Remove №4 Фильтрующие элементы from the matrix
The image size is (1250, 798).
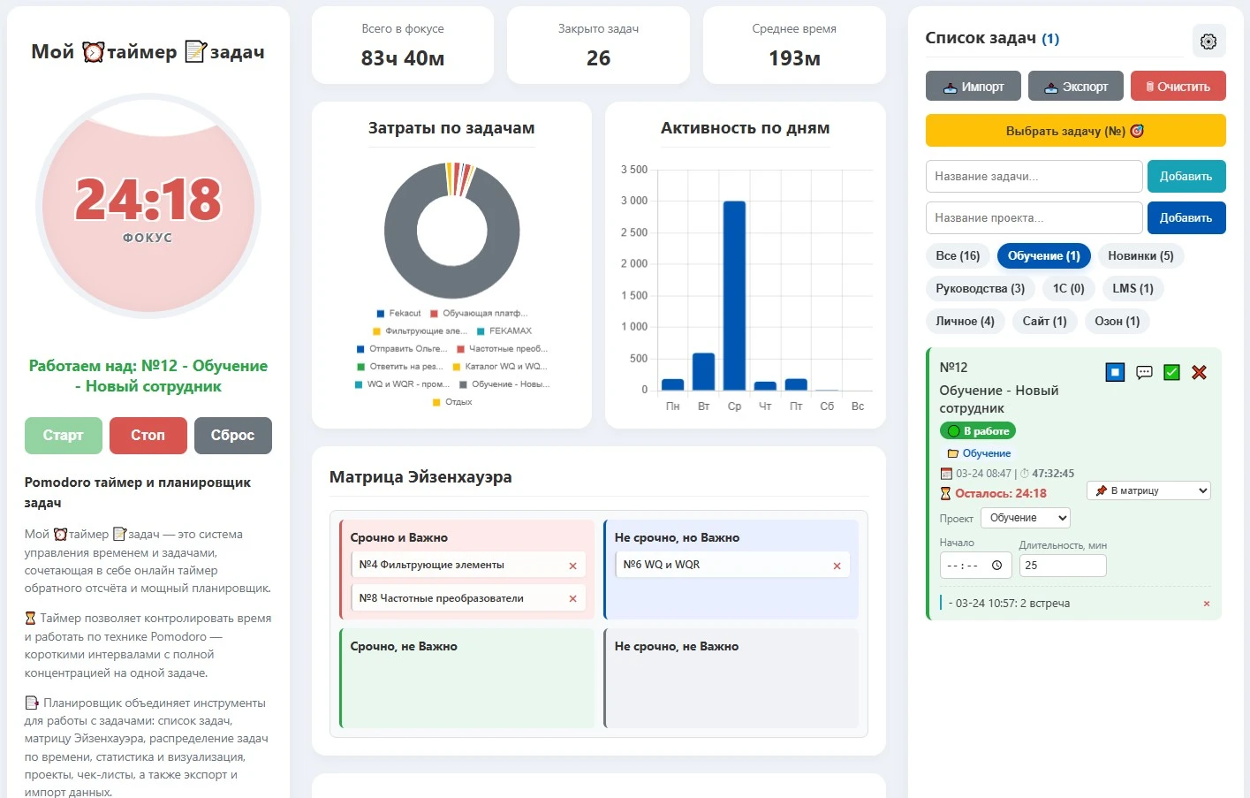pyautogui.click(x=572, y=566)
